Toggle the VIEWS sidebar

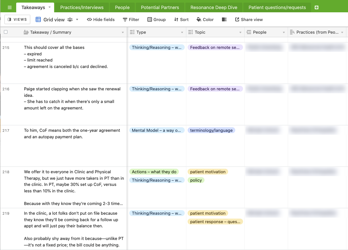(17, 19)
